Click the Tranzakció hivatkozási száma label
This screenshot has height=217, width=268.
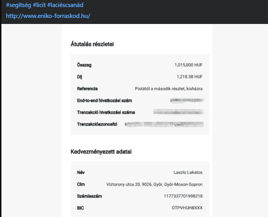[106, 112]
